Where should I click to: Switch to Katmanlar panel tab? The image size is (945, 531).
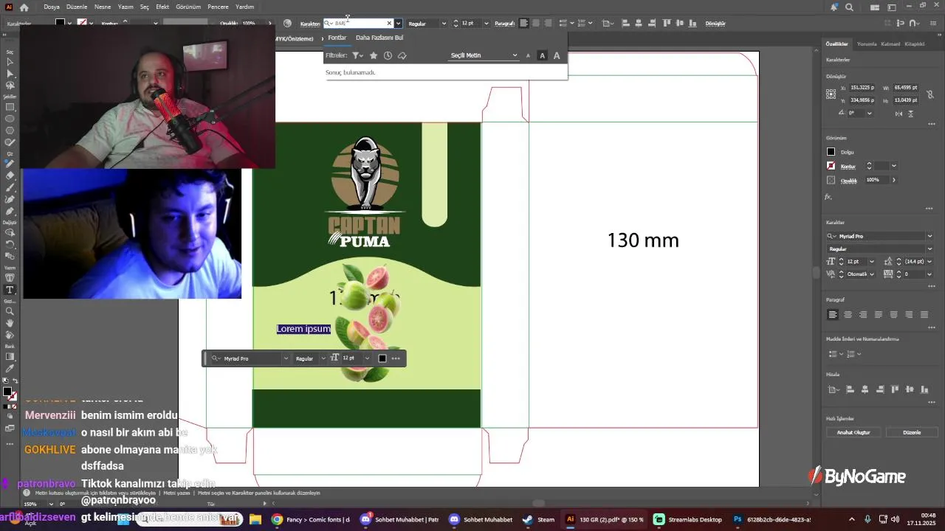pyautogui.click(x=891, y=44)
